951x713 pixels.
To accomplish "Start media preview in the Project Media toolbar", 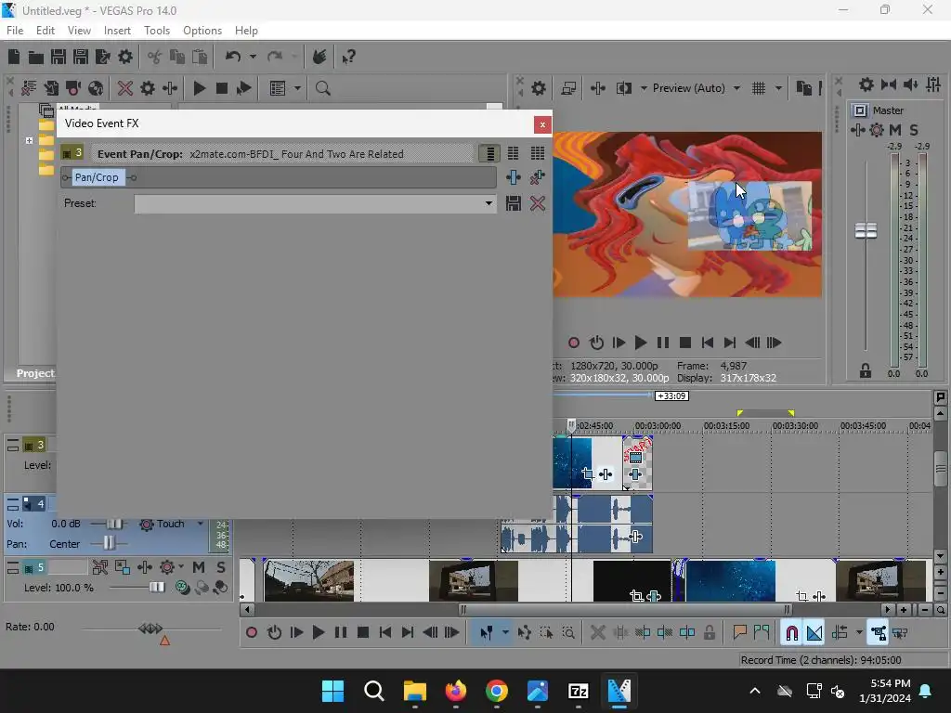I will click(200, 88).
